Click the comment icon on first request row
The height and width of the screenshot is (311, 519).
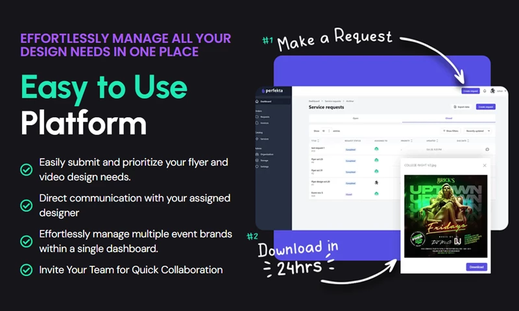pyautogui.click(x=487, y=149)
